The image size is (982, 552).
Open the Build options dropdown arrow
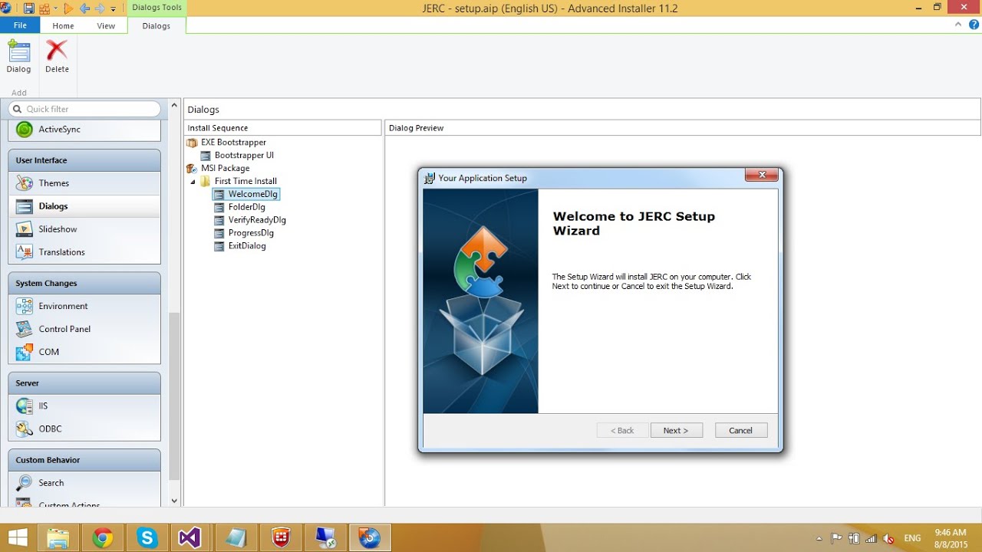[x=55, y=9]
